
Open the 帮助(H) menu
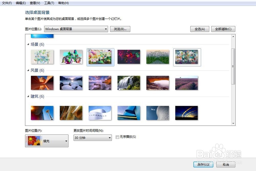pos(63,3)
